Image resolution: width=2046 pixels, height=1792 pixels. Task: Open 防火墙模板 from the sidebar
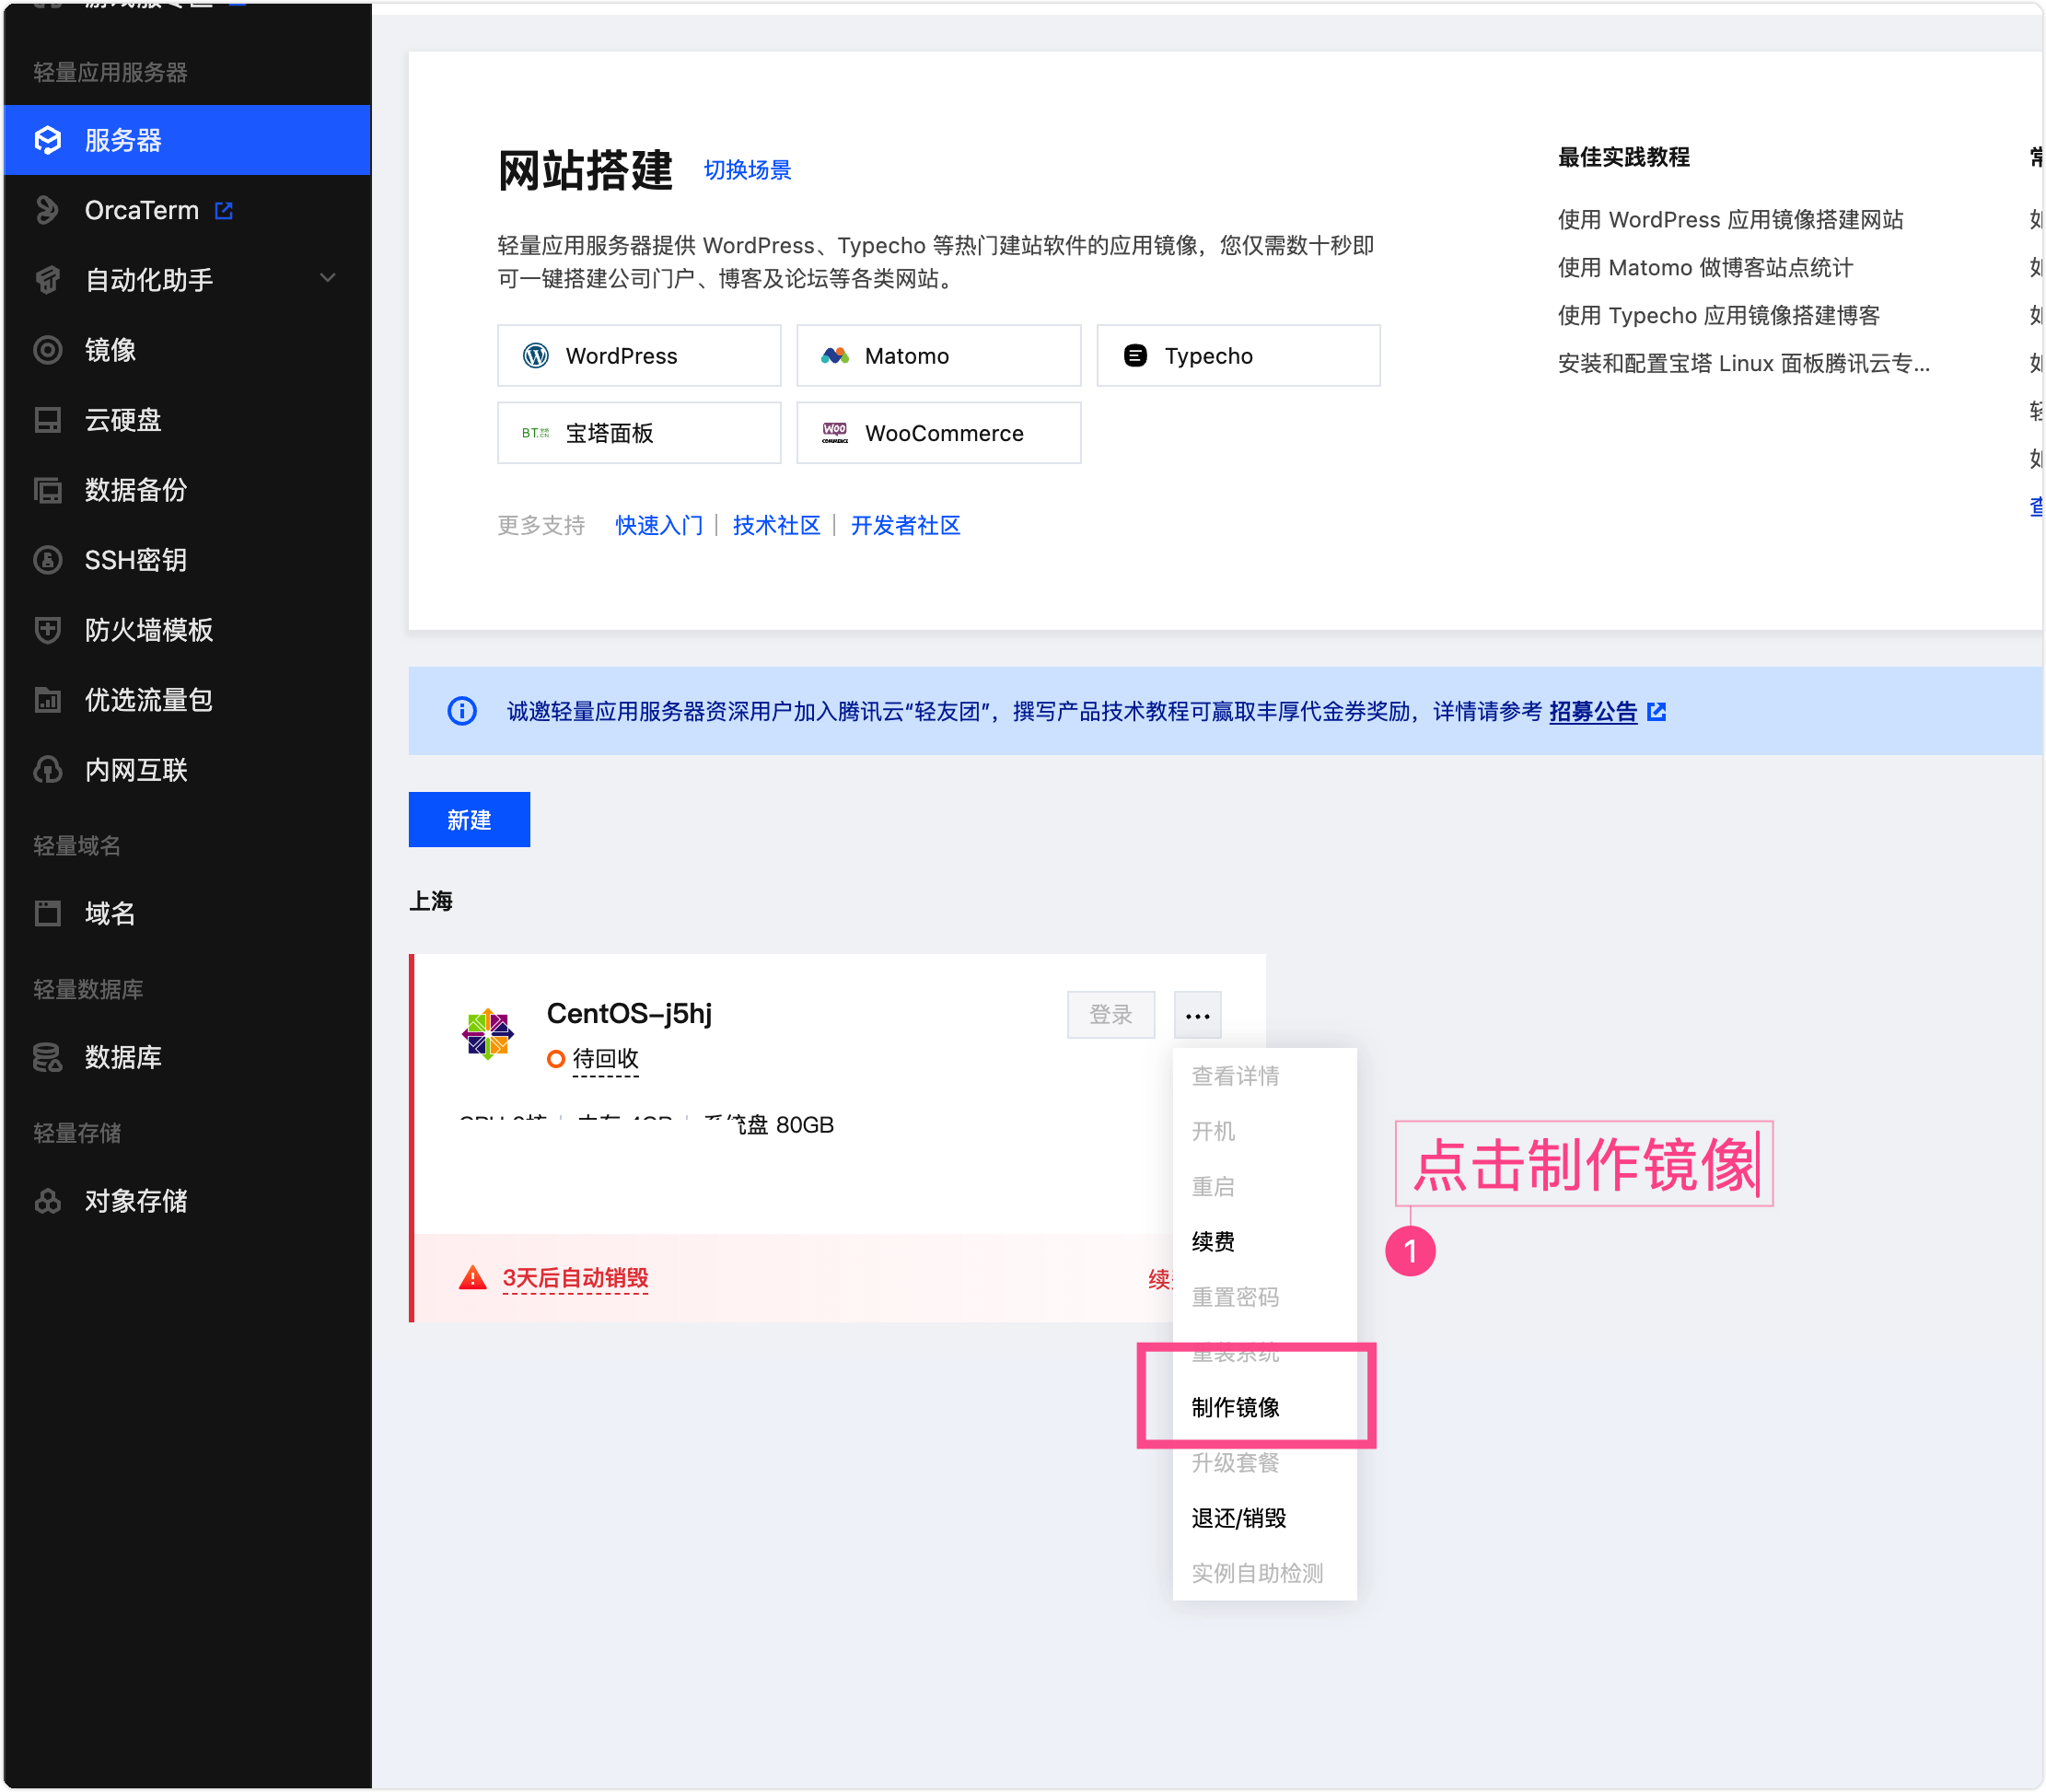[x=148, y=630]
